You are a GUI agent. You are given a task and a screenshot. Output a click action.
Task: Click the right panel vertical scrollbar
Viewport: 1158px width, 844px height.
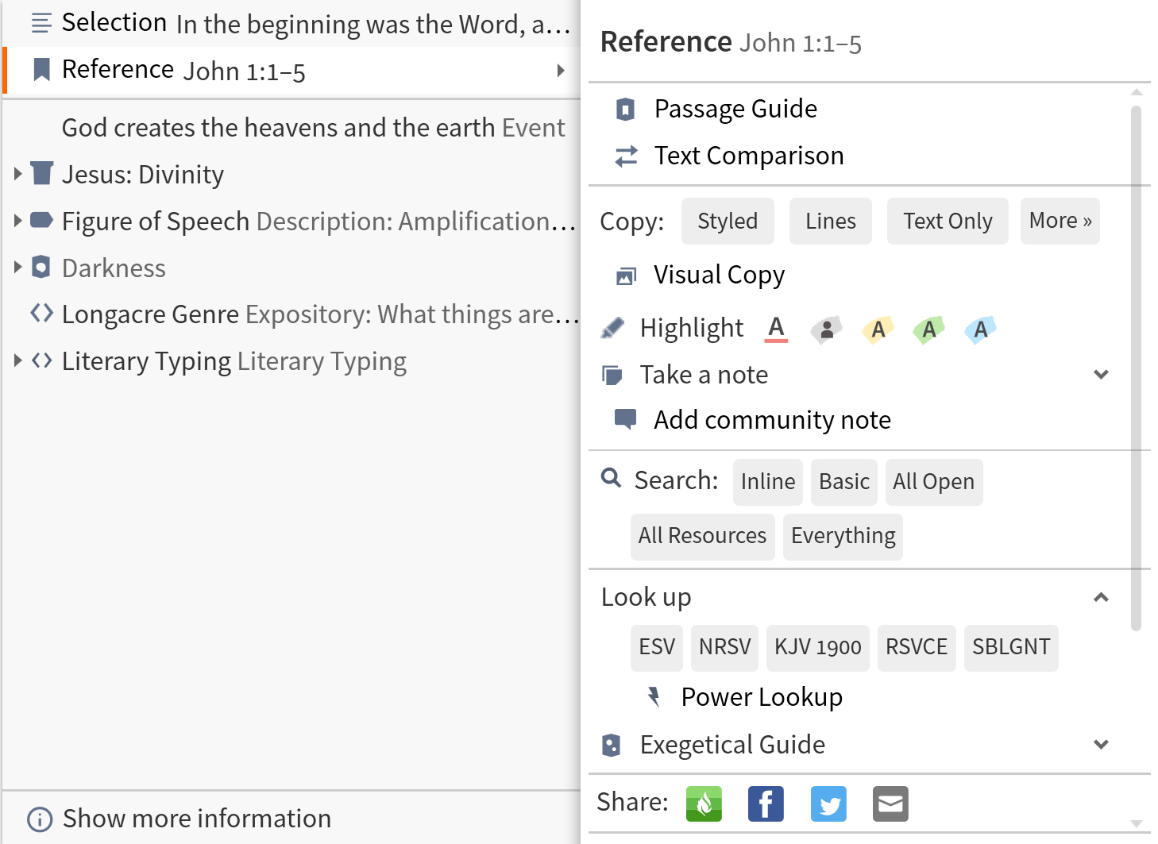click(x=1137, y=368)
